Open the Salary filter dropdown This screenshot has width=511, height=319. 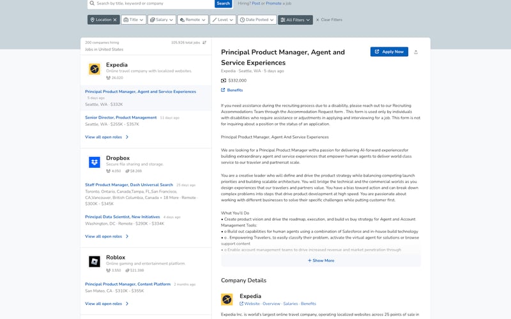162,20
